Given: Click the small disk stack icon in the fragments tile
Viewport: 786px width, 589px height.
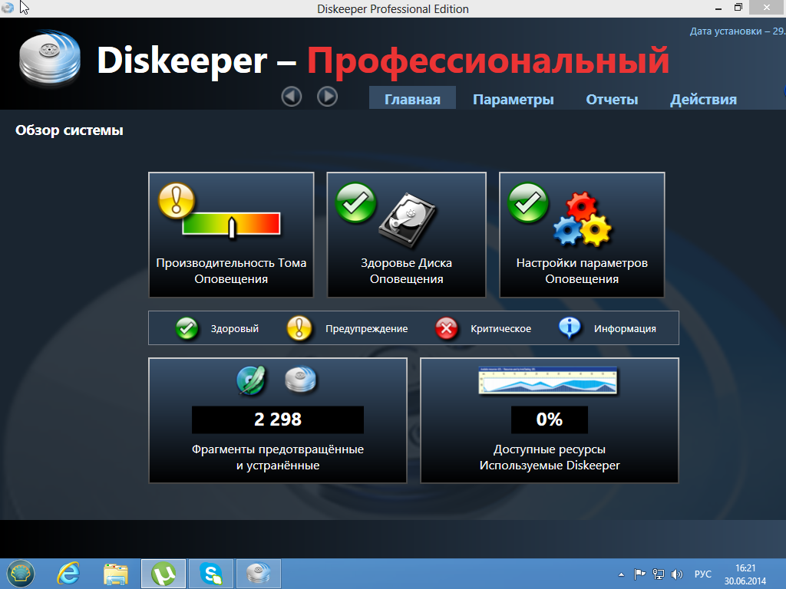Looking at the screenshot, I should pos(301,379).
